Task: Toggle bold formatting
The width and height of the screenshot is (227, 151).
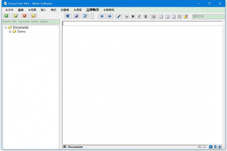Action: point(133,17)
